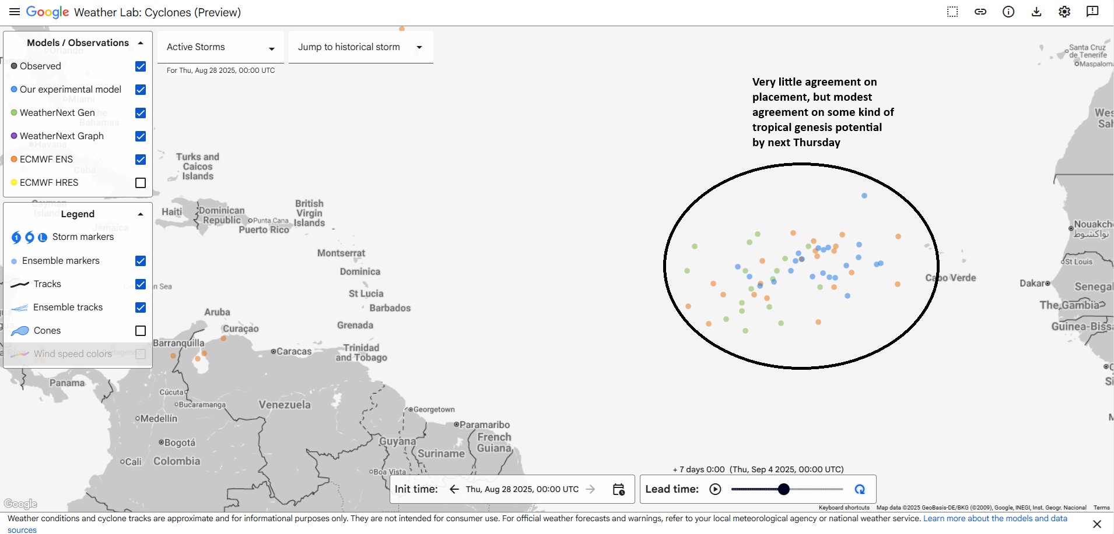Image resolution: width=1114 pixels, height=534 pixels.
Task: Click the Ensemble tracks legend icon
Action: point(19,307)
